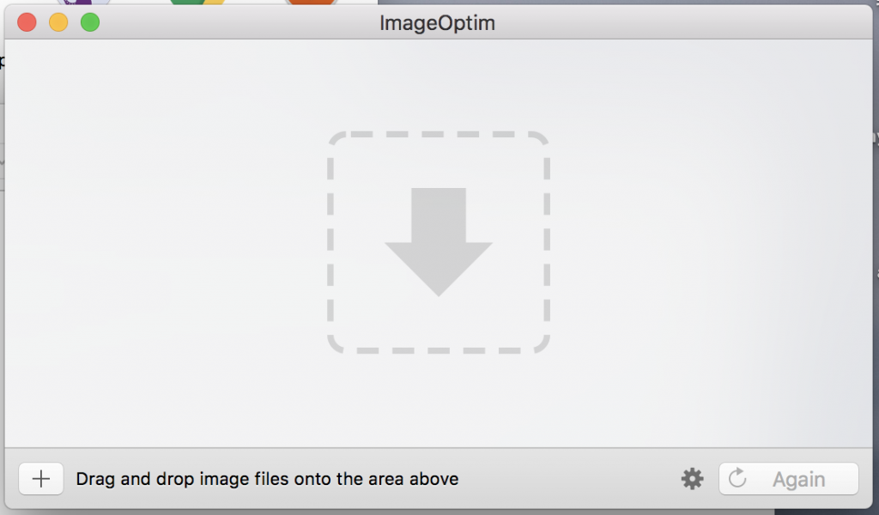Click the orange icon peeking above the title bar
Screen dimensions: 879x515
coord(311,3)
